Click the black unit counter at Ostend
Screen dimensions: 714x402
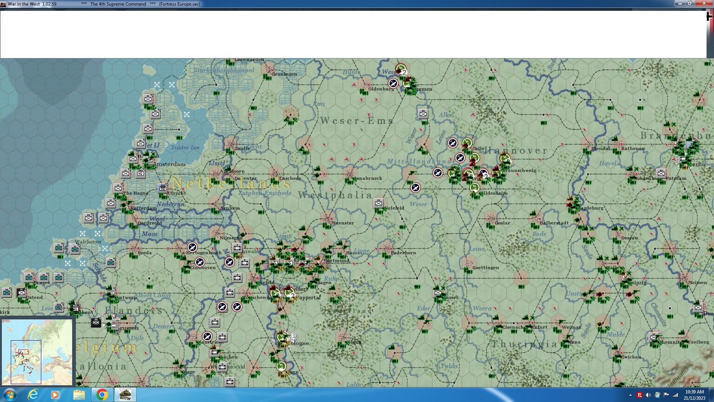(x=22, y=293)
